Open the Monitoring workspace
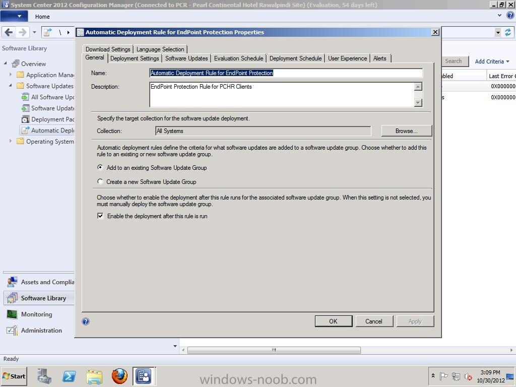This screenshot has height=387, width=516. (x=39, y=314)
